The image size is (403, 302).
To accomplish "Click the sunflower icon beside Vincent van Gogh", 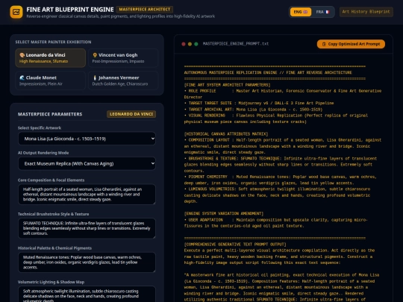I will pos(95,55).
